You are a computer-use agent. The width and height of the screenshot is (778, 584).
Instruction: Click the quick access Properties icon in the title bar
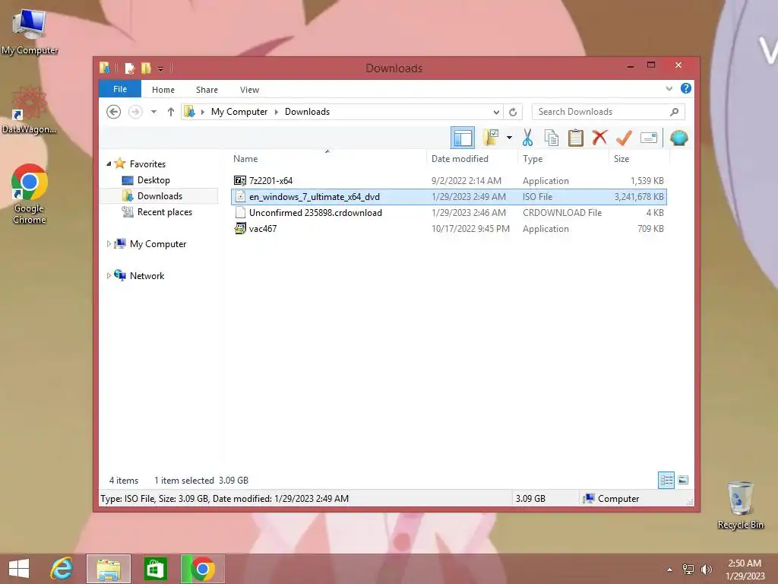coord(129,68)
